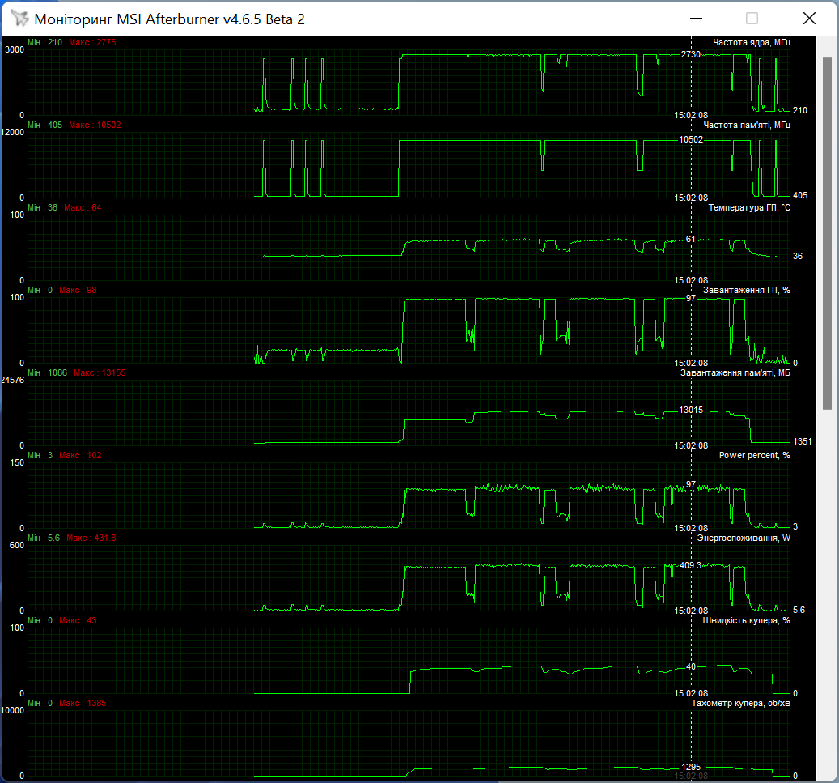Image resolution: width=839 pixels, height=783 pixels.
Task: Click the 'Макс : 1385' fan tachometer value
Action: click(83, 703)
